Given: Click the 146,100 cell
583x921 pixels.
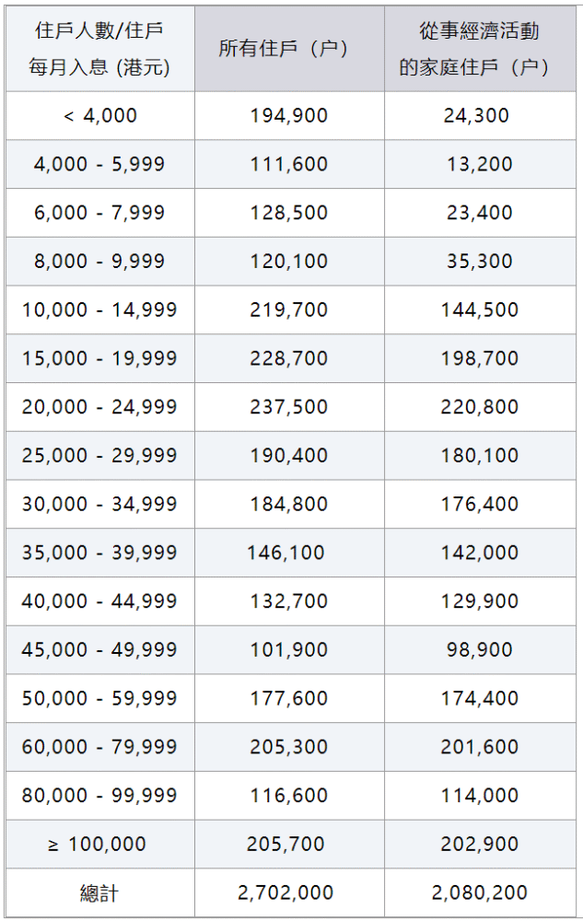Looking at the screenshot, I should pyautogui.click(x=286, y=554).
